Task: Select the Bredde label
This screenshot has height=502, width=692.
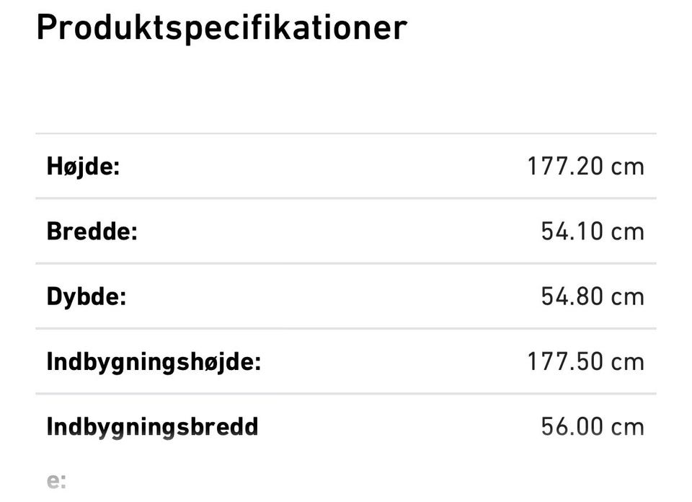Action: [92, 232]
